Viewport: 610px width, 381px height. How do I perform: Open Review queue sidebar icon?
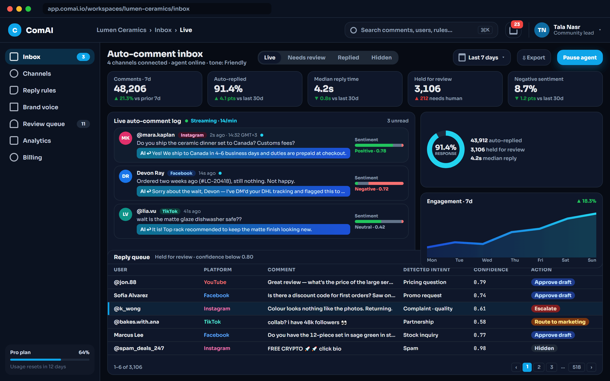pos(14,124)
